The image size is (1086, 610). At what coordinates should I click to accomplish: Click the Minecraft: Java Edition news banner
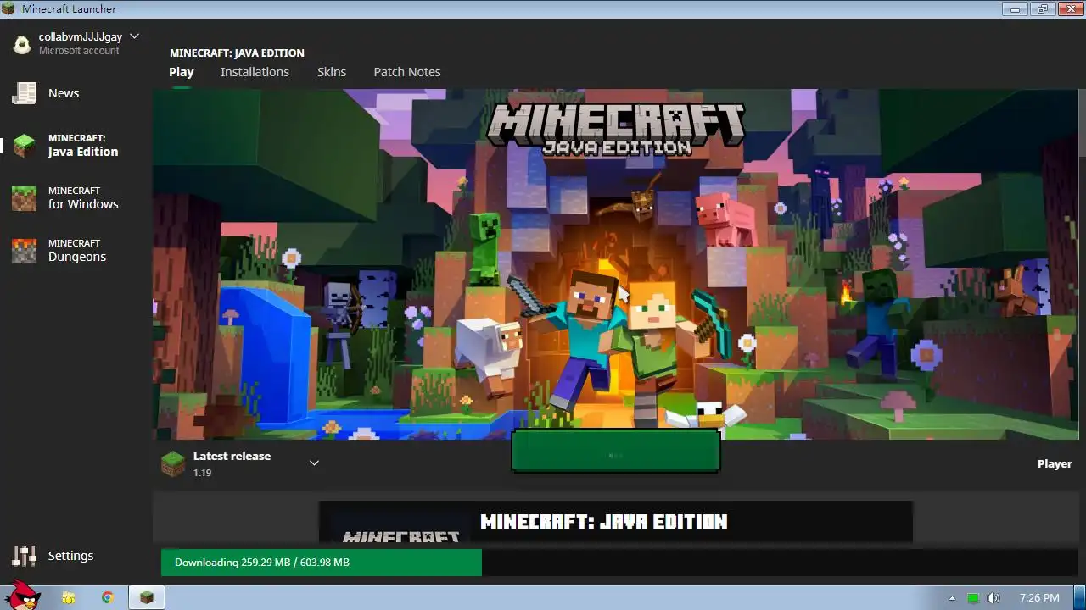tap(616, 522)
